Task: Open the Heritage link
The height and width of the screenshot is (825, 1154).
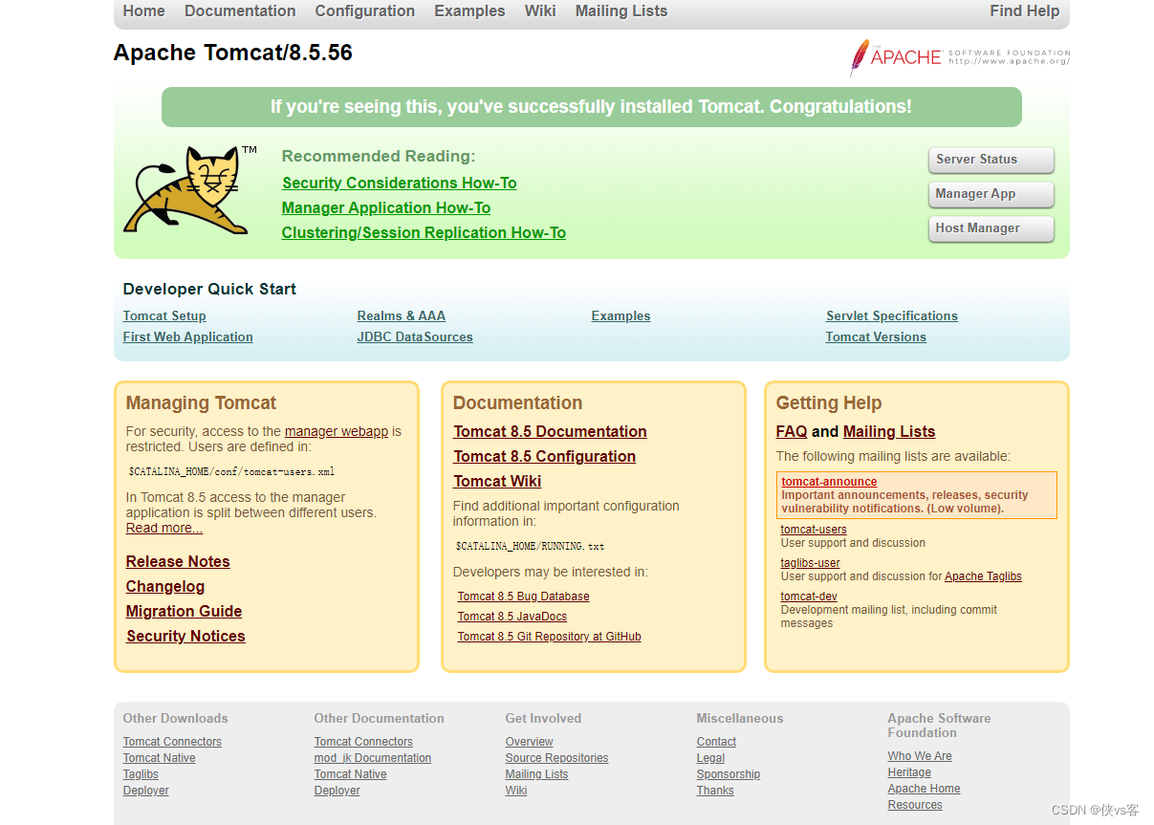Action: [x=909, y=772]
